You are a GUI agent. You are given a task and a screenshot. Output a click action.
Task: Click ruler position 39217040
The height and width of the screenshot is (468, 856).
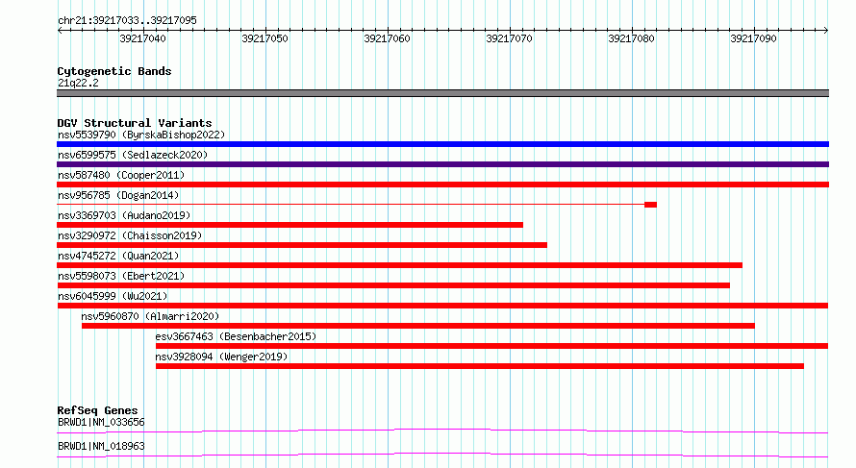[142, 38]
